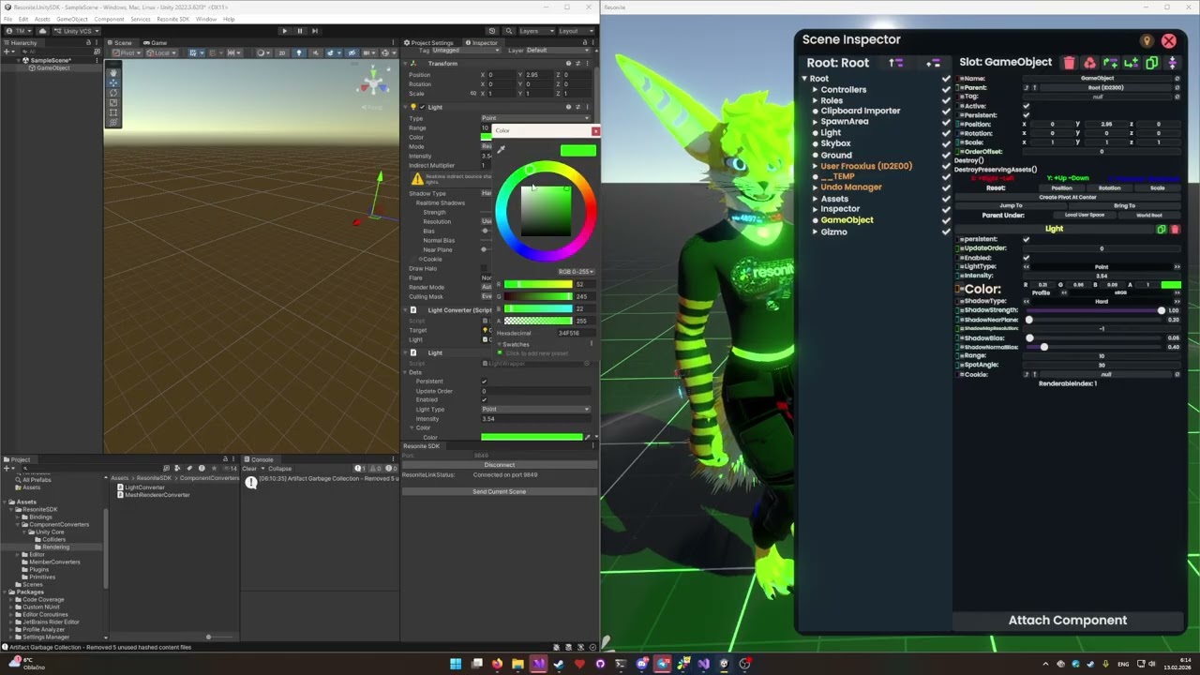Click the green duplicate icon on Light component
Viewport: 1200px width, 675px height.
coord(1162,229)
